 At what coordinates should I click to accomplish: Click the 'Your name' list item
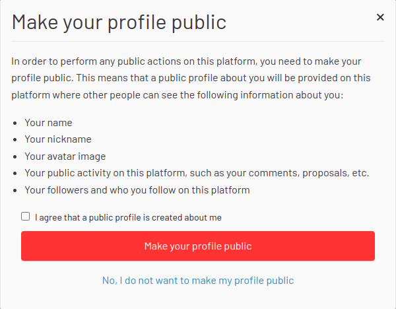[x=48, y=123]
